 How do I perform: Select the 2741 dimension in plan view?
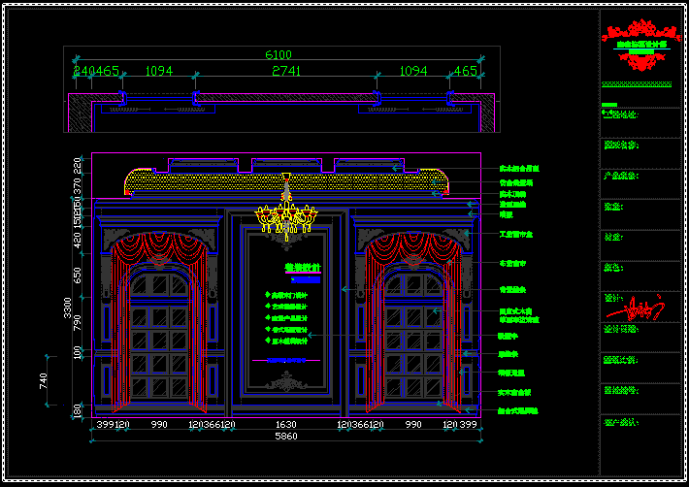285,72
